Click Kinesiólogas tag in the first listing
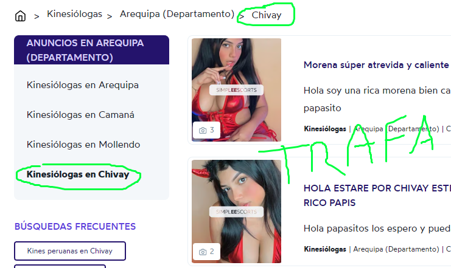The width and height of the screenshot is (451, 268). (325, 129)
